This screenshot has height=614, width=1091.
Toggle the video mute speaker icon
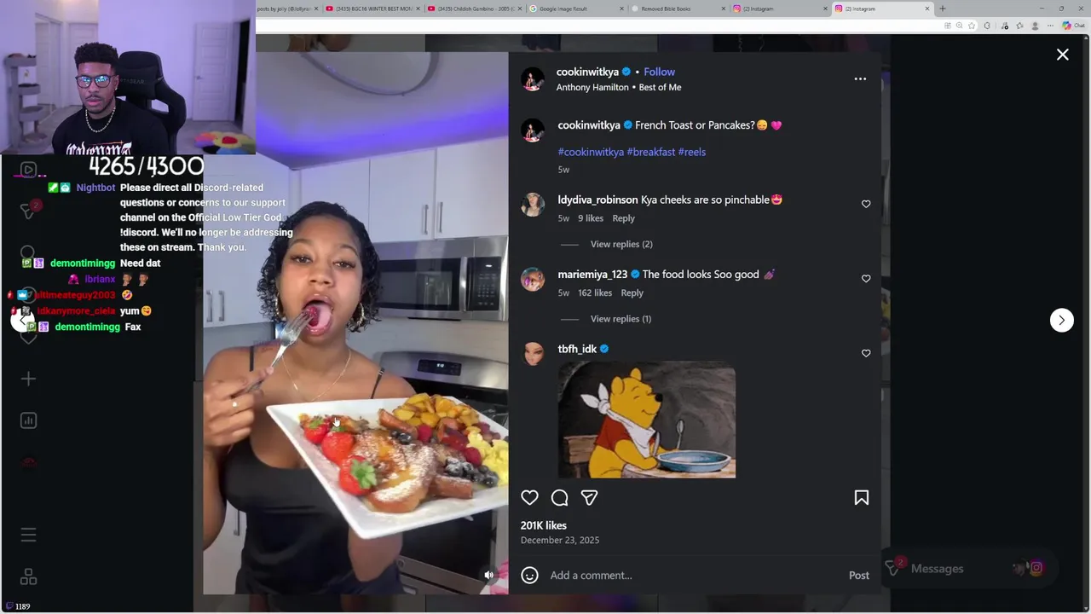[489, 575]
